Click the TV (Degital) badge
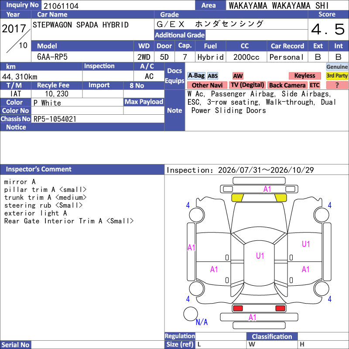This screenshot has height=349, width=349. [x=247, y=85]
